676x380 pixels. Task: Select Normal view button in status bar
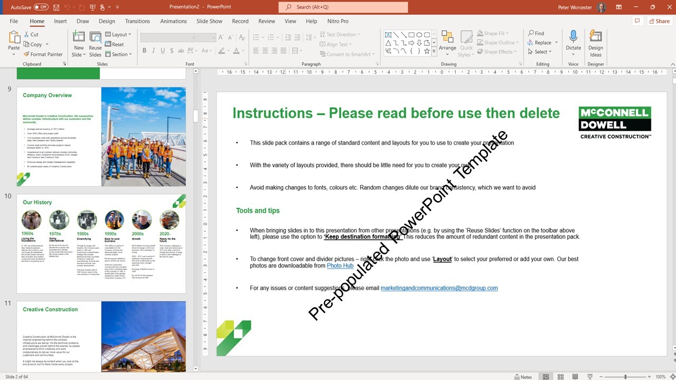pos(546,377)
